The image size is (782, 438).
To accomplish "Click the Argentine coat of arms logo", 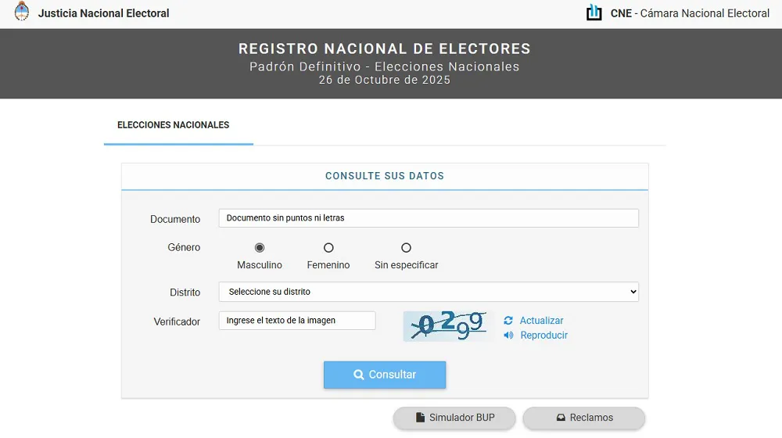I will [x=22, y=12].
